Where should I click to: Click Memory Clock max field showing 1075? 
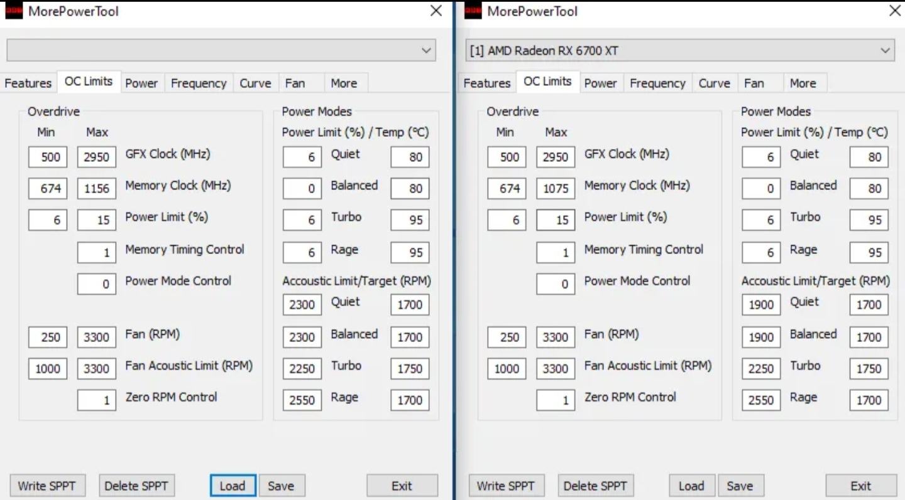556,188
